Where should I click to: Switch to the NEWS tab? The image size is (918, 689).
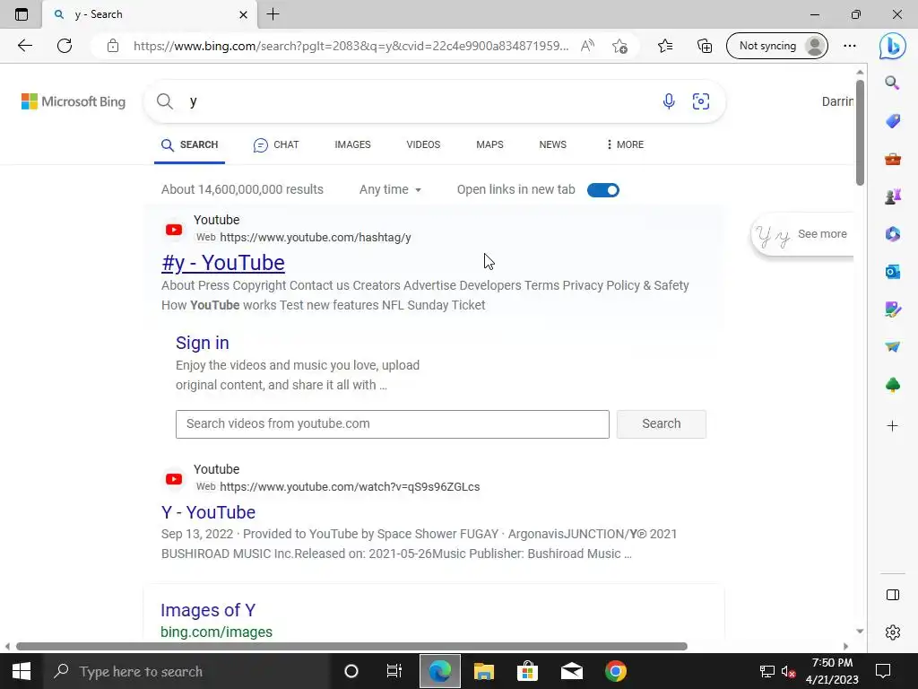click(552, 144)
